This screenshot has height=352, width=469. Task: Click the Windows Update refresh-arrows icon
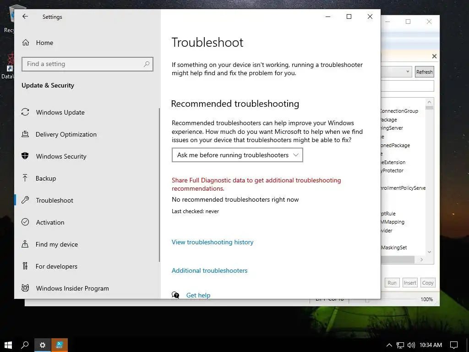[x=25, y=112]
